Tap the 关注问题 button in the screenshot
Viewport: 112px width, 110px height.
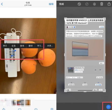tap(98, 85)
